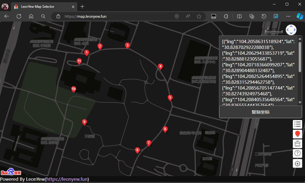Viewport: 305px width, 183px height.
Task: Click the scroll up arrow in coordinates panel
Action: pyautogui.click(x=300, y=39)
